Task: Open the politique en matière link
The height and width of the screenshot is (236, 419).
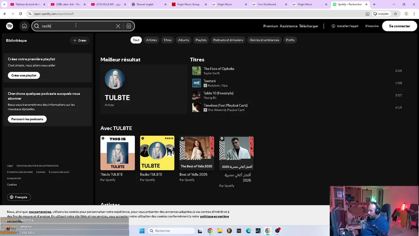Action: tap(214, 216)
